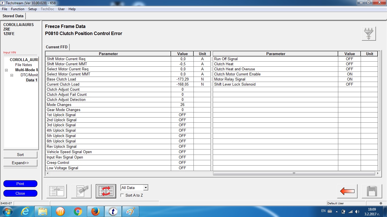Viewport: 387px width, 217px height.
Task: Collapse the Multi-Mode tree node
Action: click(x=6, y=70)
